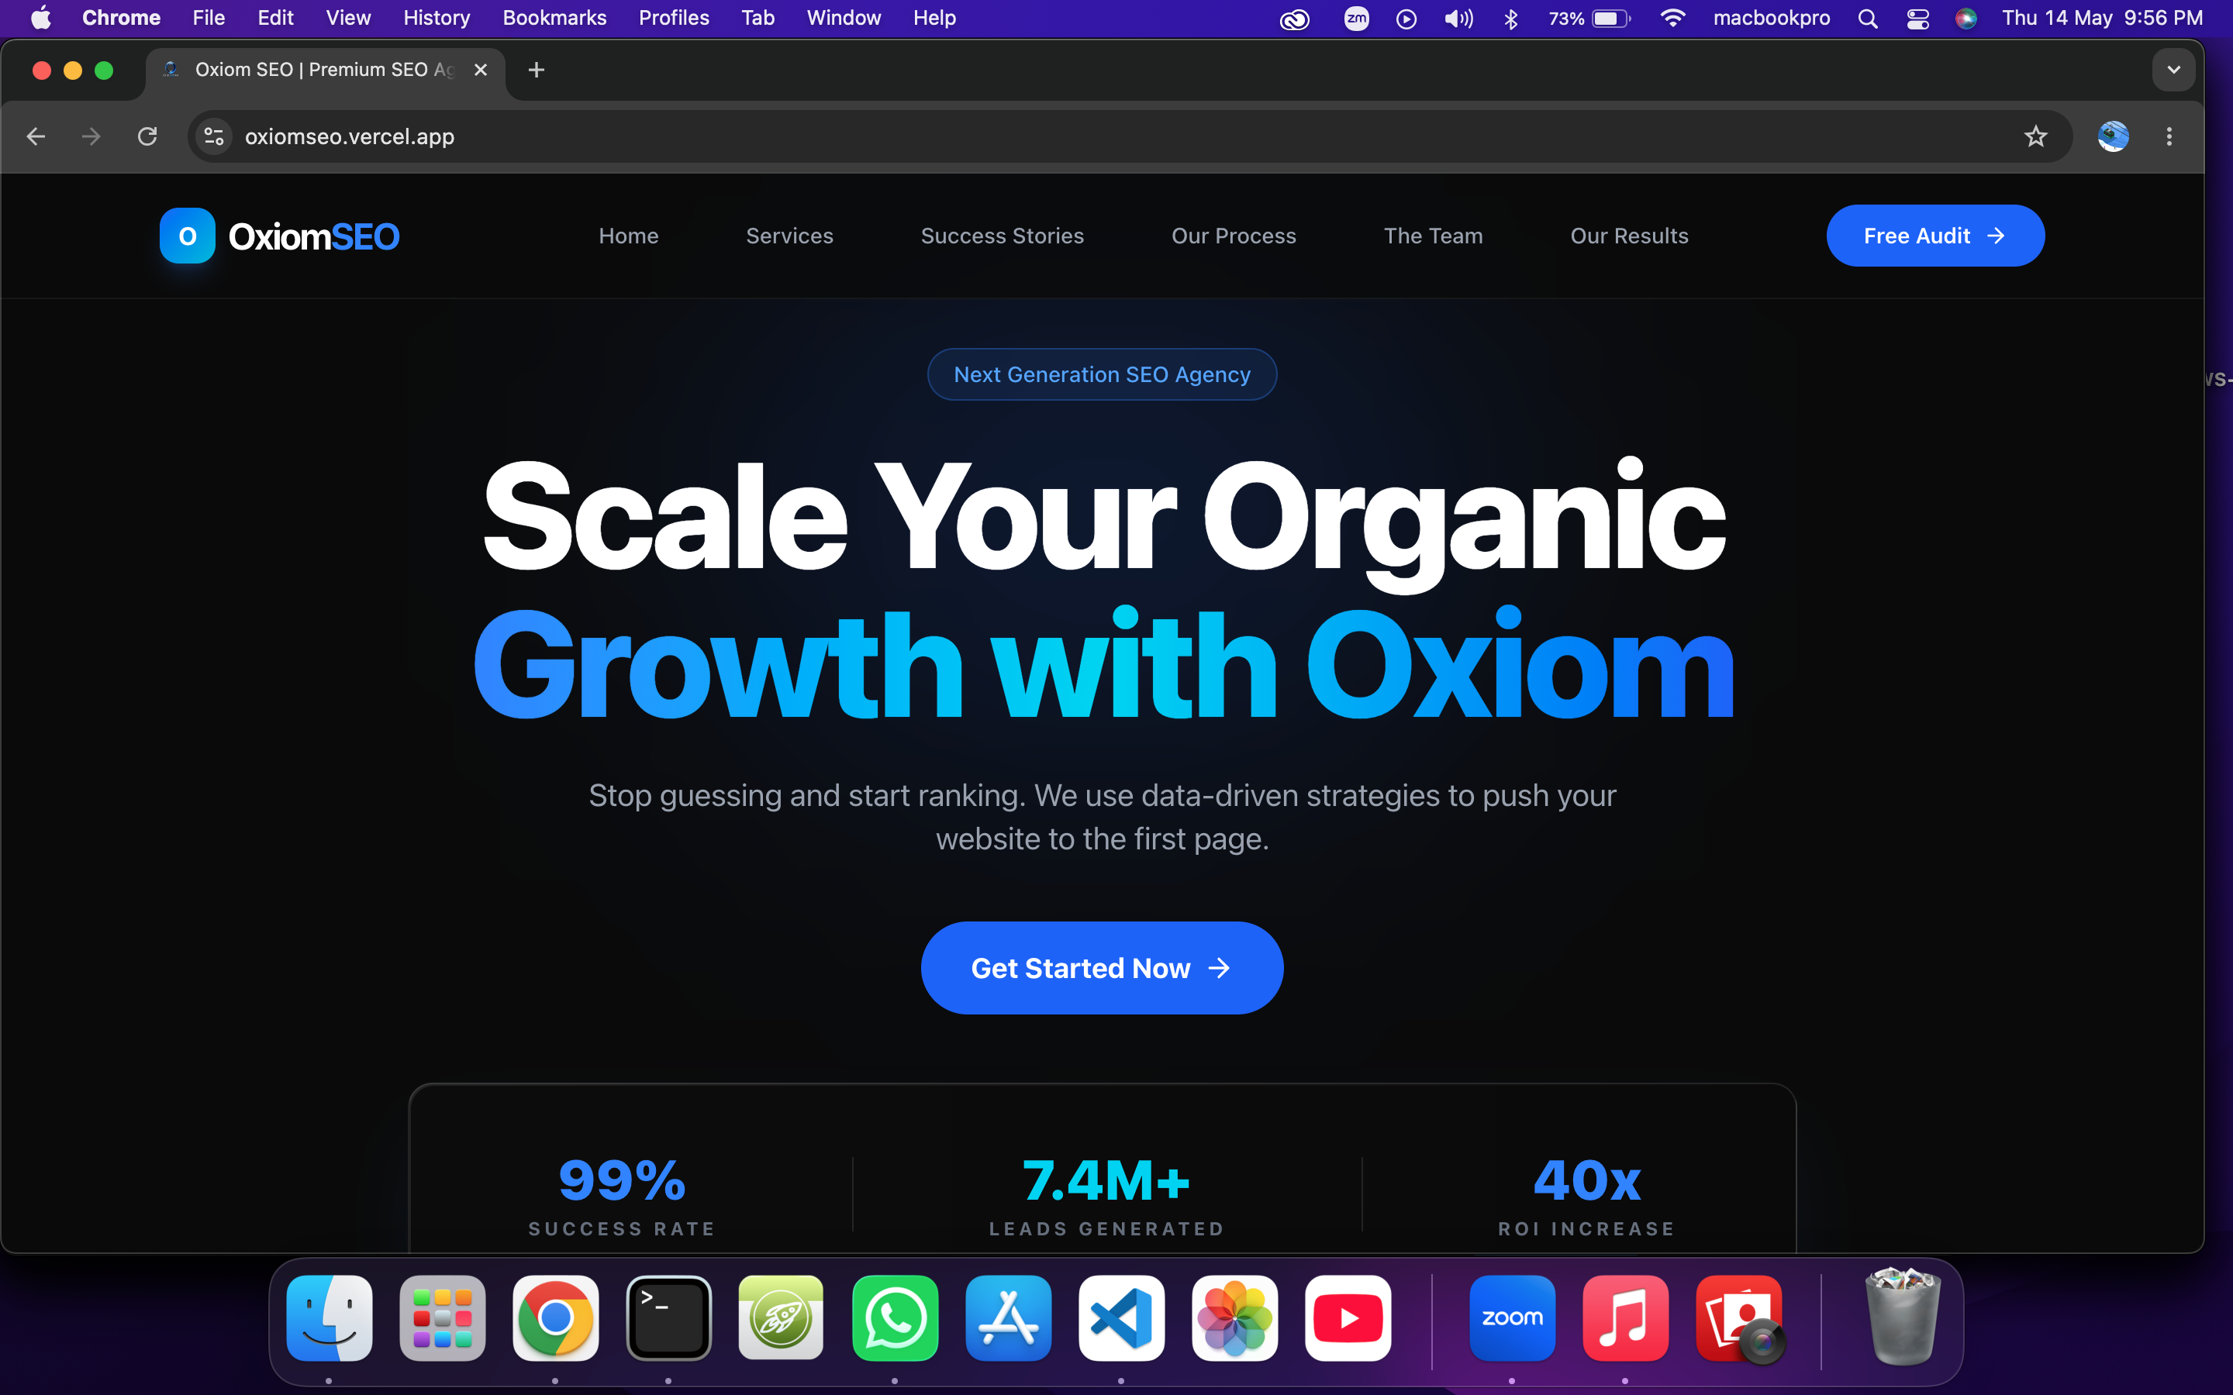Open Launchpad from the dock
The height and width of the screenshot is (1395, 2233).
coord(443,1317)
